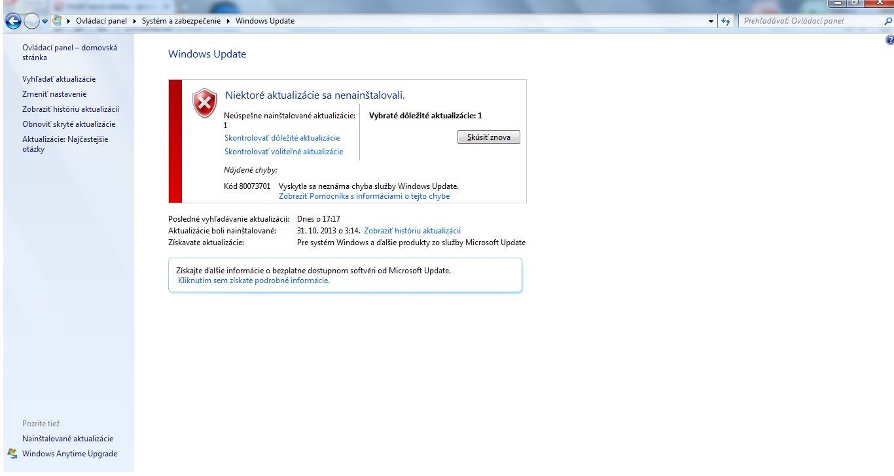The height and width of the screenshot is (476, 894).
Task: Select the Windows Update breadcrumb
Action: pyautogui.click(x=265, y=21)
